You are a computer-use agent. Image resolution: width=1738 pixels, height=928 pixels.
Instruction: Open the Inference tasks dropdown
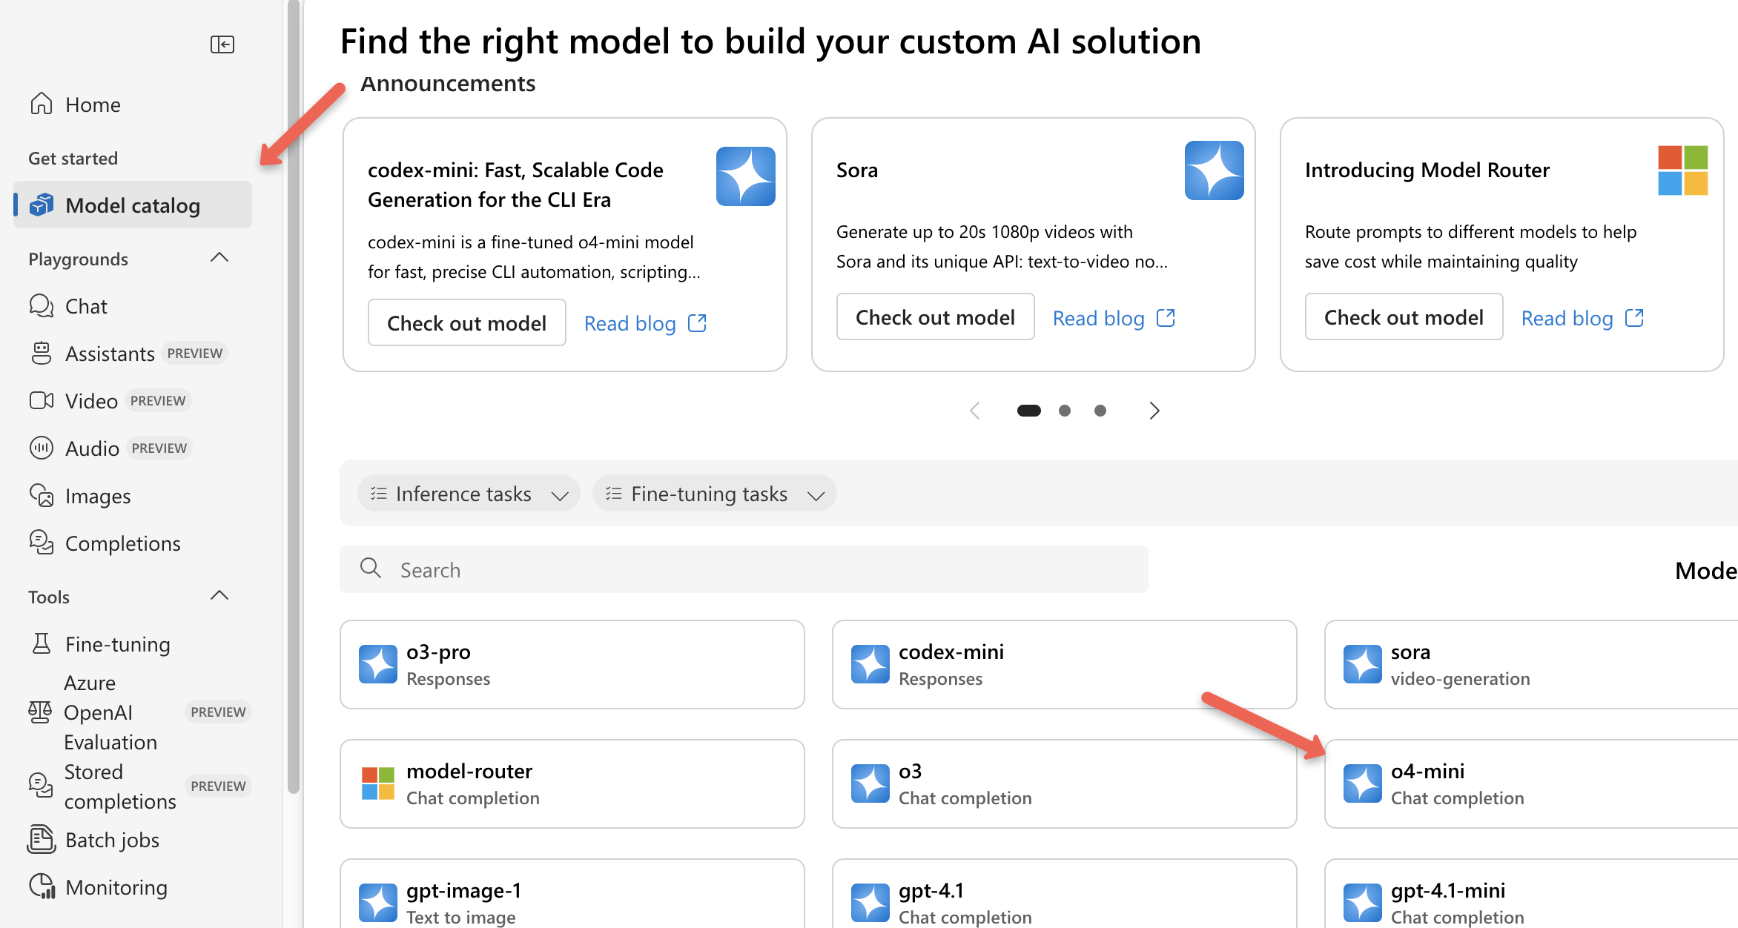469,493
